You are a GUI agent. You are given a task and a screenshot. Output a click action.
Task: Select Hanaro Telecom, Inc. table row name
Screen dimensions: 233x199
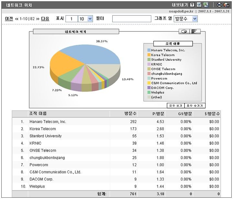pos(48,122)
